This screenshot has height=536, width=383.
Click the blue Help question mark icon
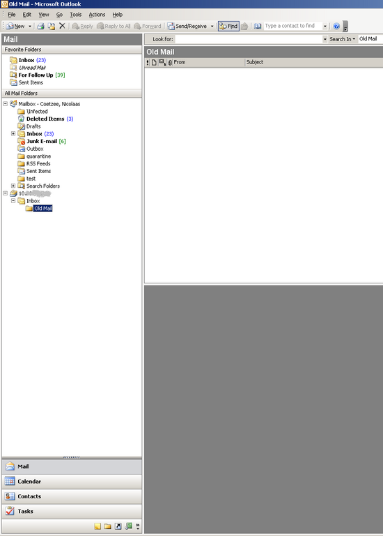tap(336, 26)
